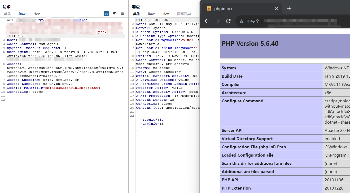The image size is (350, 193).
Task: Open new browser tab with plus
Action: tap(289, 9)
